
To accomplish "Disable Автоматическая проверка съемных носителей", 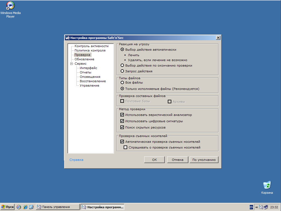I will [x=122, y=141].
